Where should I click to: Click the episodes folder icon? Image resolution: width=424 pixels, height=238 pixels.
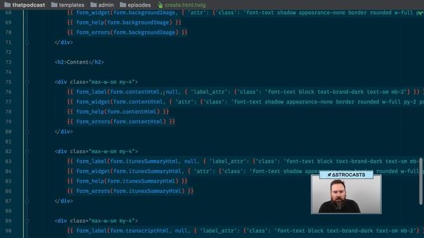123,5
